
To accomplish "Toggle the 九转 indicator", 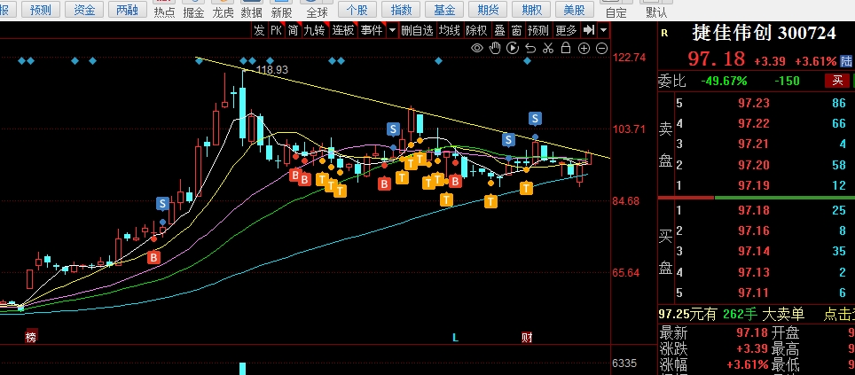I will pos(314,30).
